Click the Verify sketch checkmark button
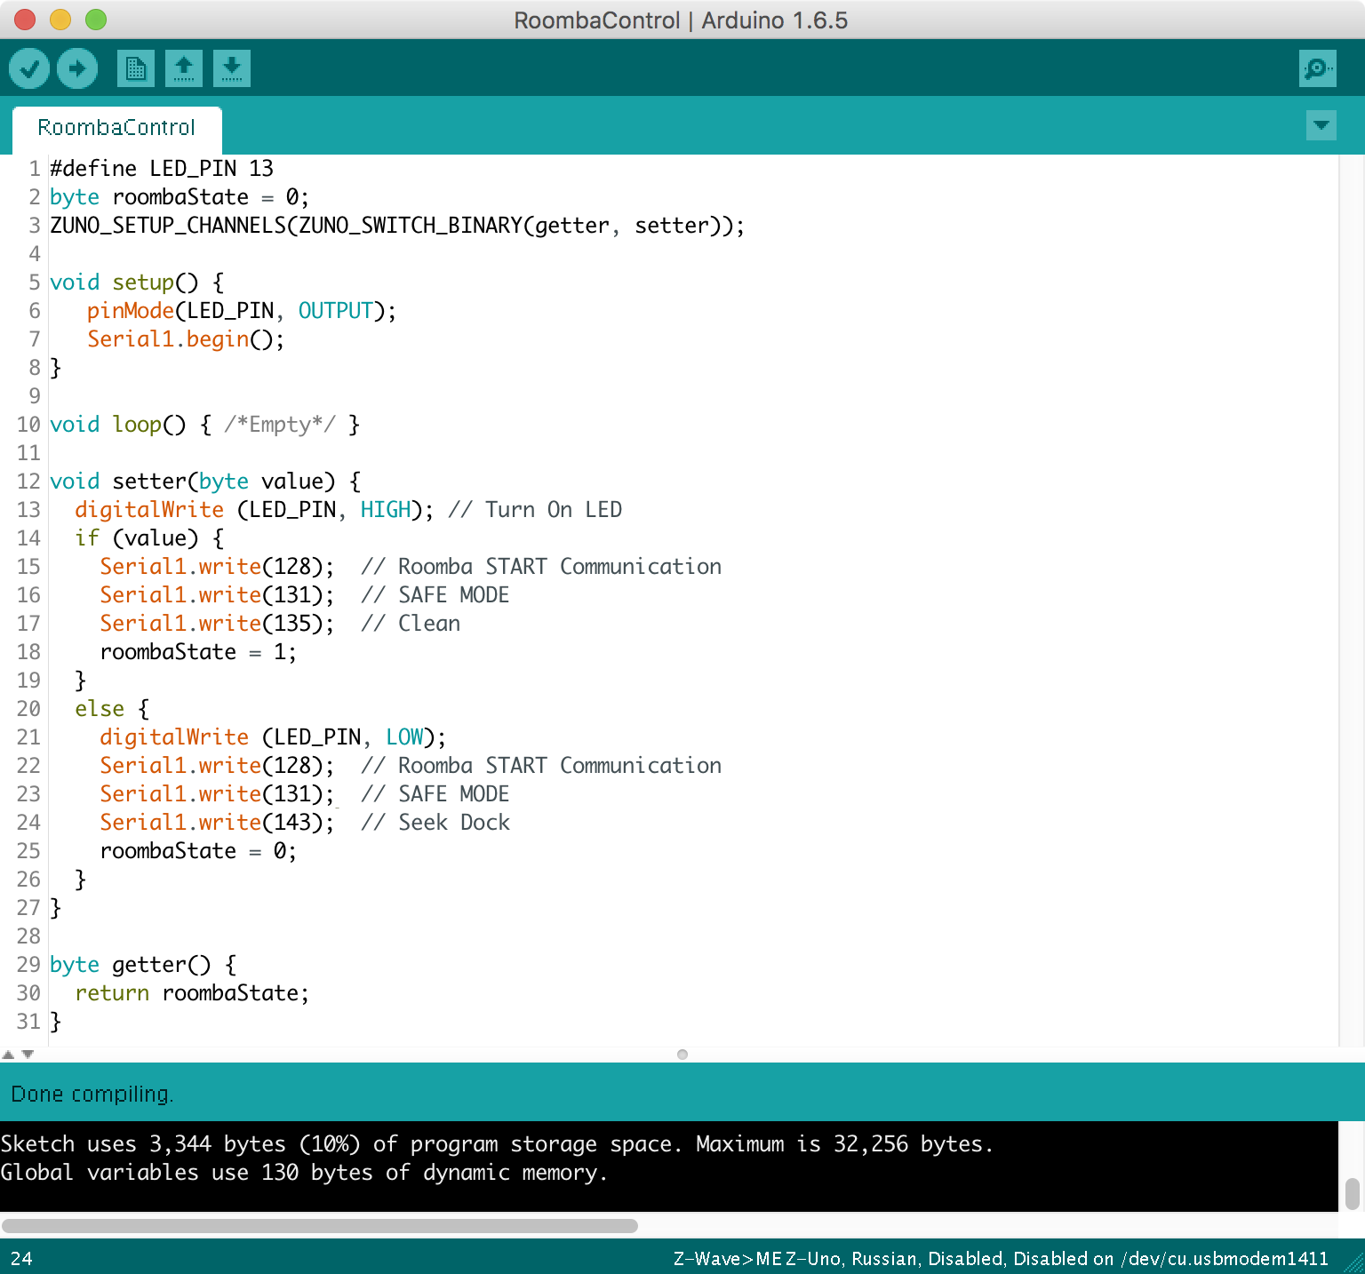 click(x=29, y=68)
